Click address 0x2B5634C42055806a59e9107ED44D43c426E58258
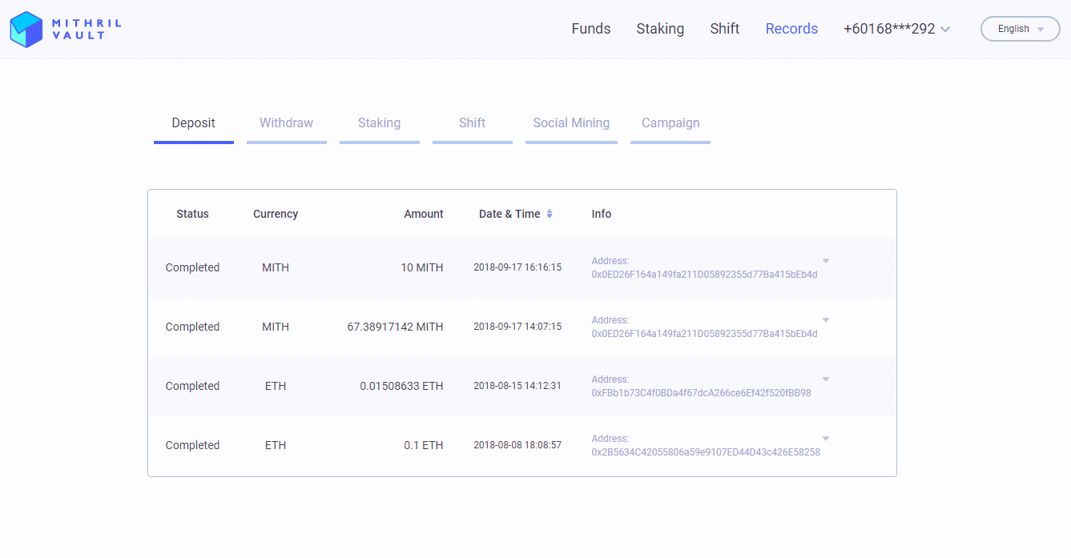This screenshot has height=558, width=1071. 706,452
